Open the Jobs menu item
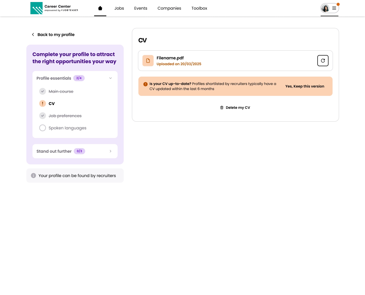365x295 pixels. pos(119,8)
